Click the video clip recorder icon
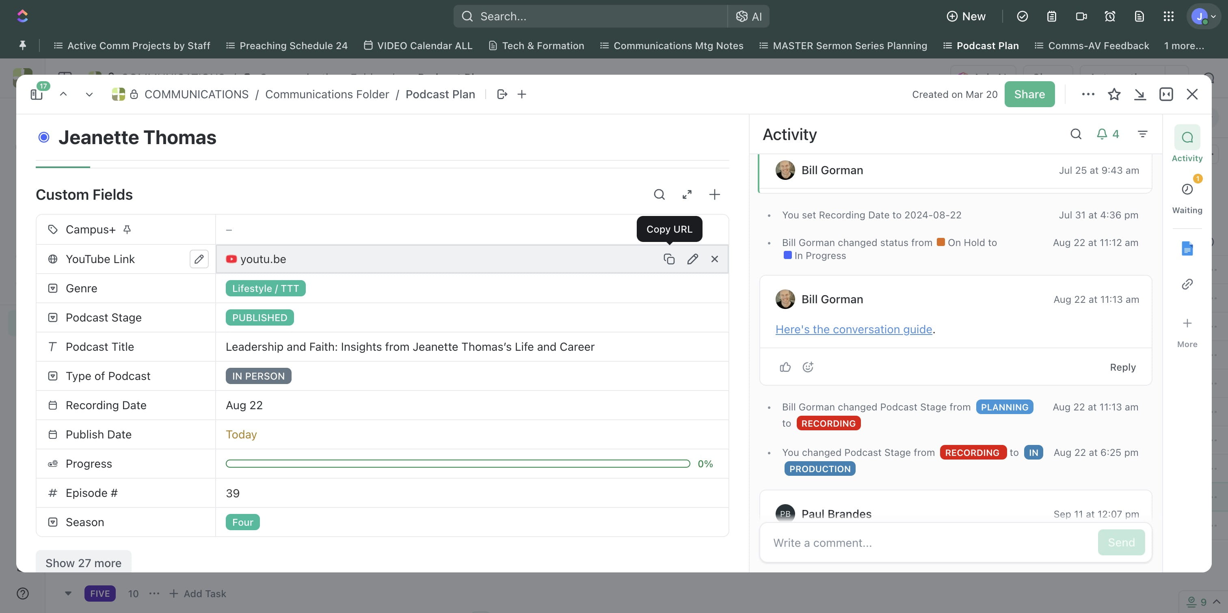The width and height of the screenshot is (1228, 613). 1081,16
